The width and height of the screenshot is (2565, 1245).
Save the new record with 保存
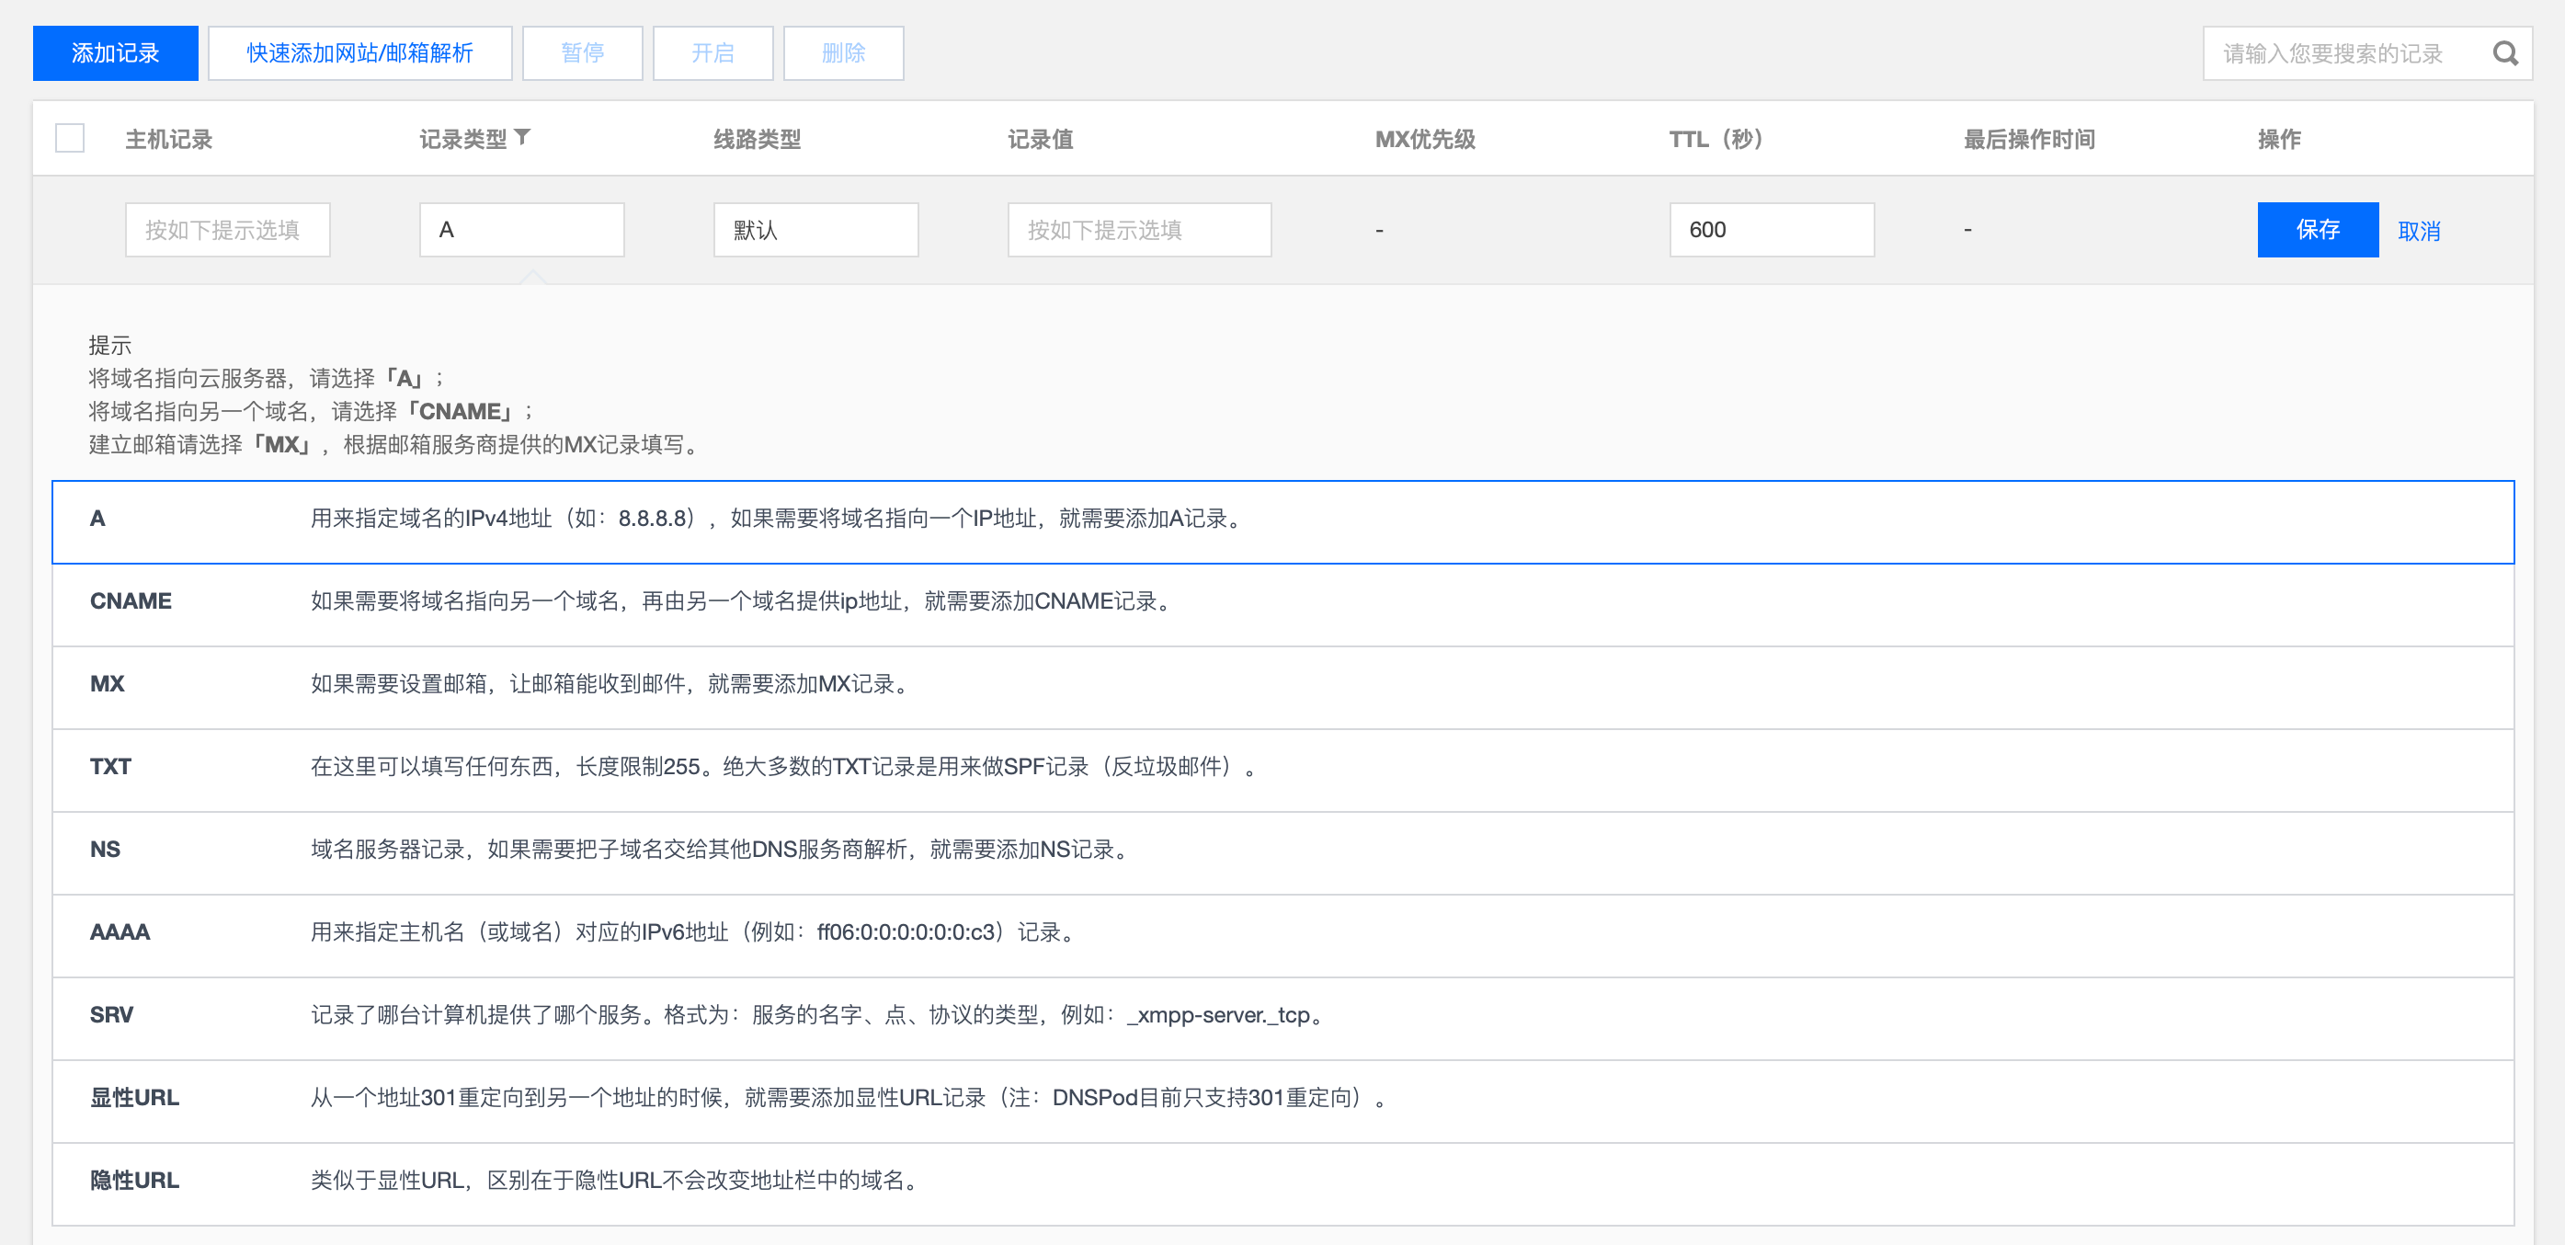click(x=2316, y=230)
